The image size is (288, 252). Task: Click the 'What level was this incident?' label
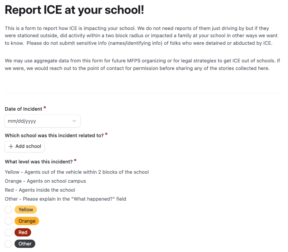[39, 161]
